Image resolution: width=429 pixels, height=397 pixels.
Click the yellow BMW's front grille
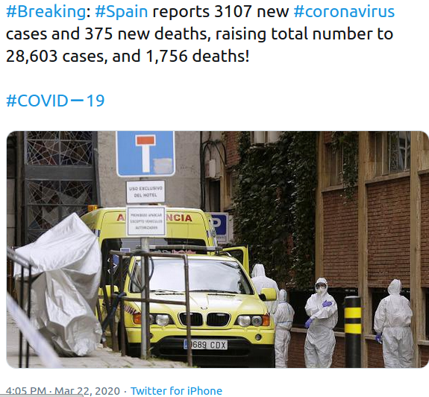tap(204, 319)
